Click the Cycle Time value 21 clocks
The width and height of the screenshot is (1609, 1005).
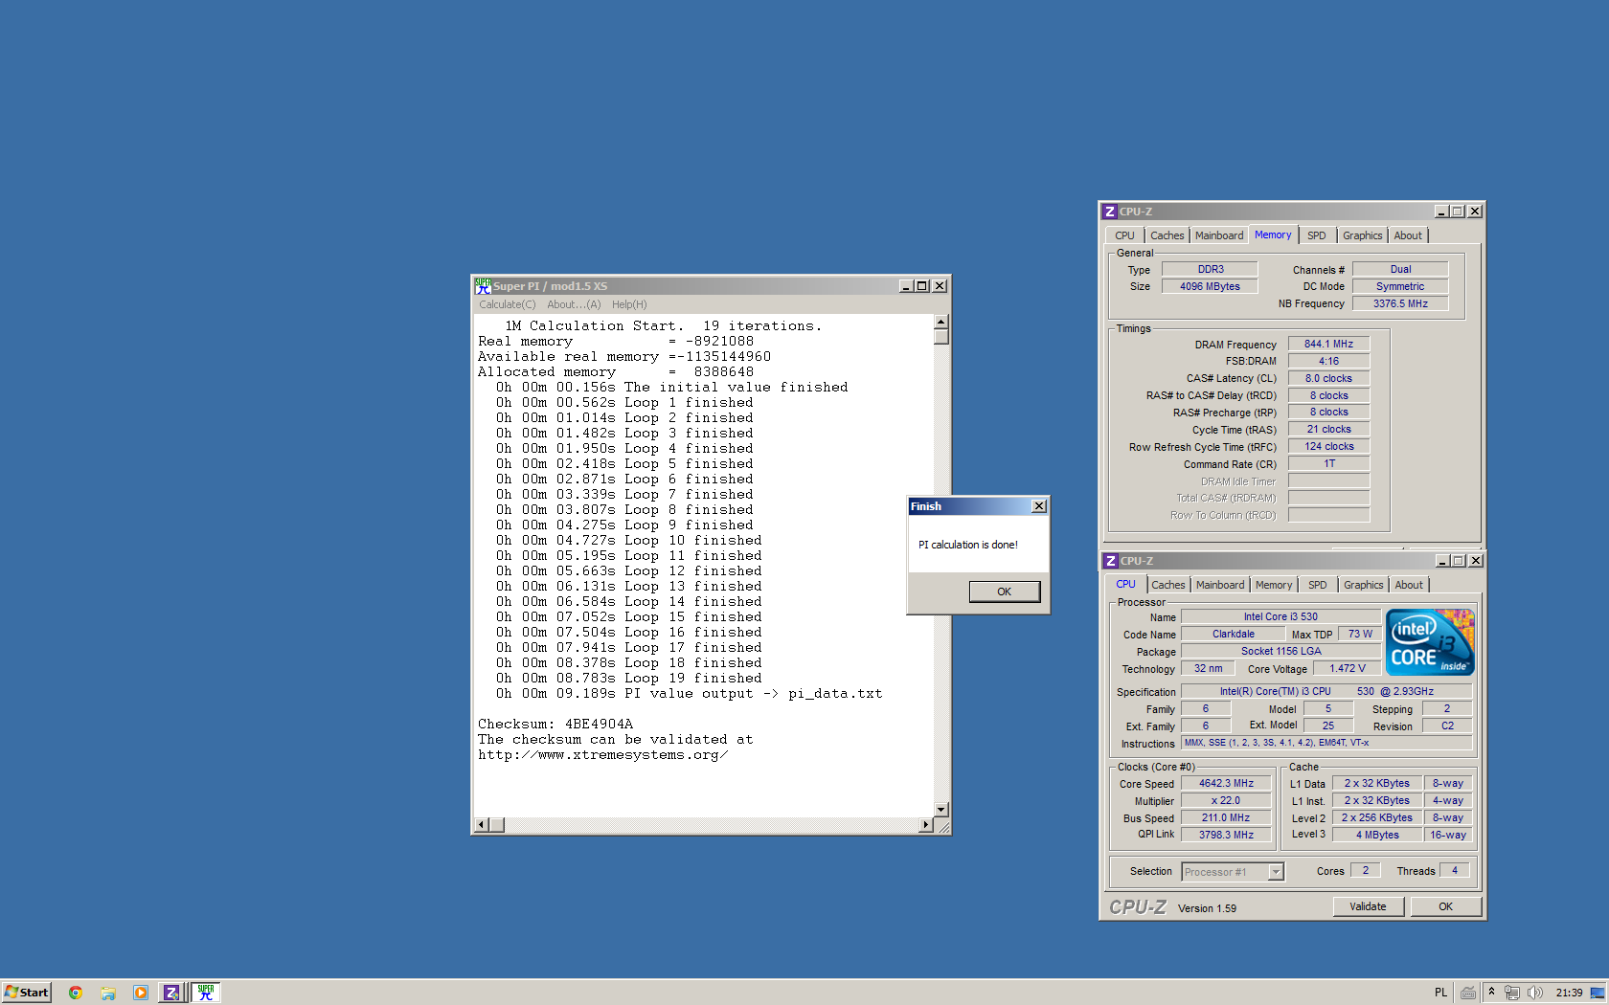(1328, 430)
